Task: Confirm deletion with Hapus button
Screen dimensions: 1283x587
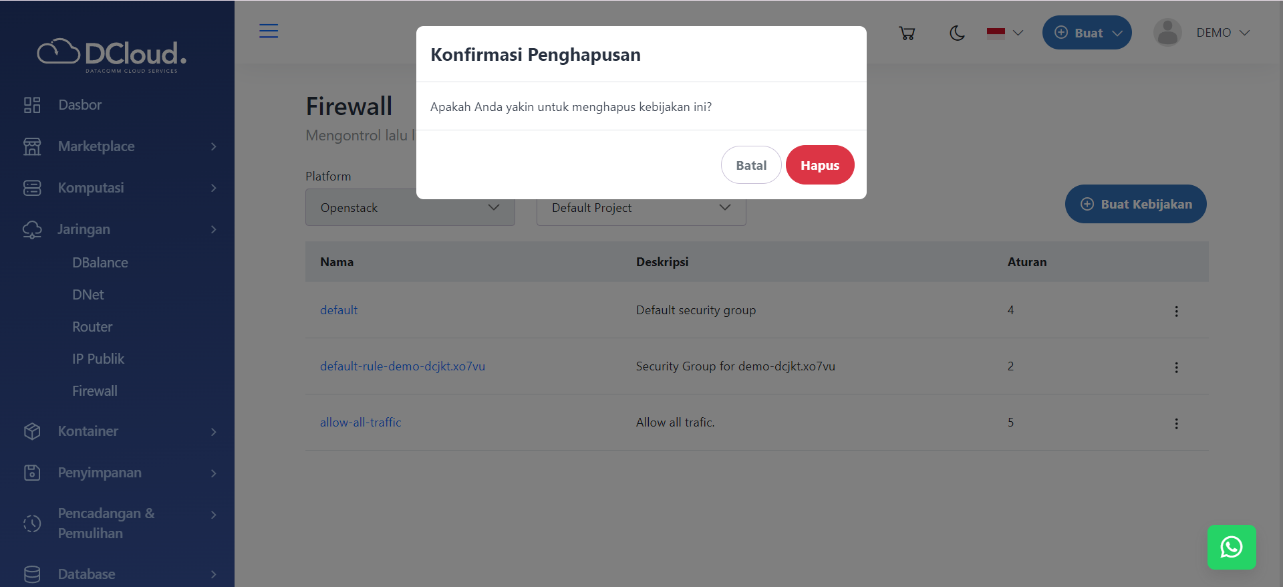Action: click(x=819, y=165)
